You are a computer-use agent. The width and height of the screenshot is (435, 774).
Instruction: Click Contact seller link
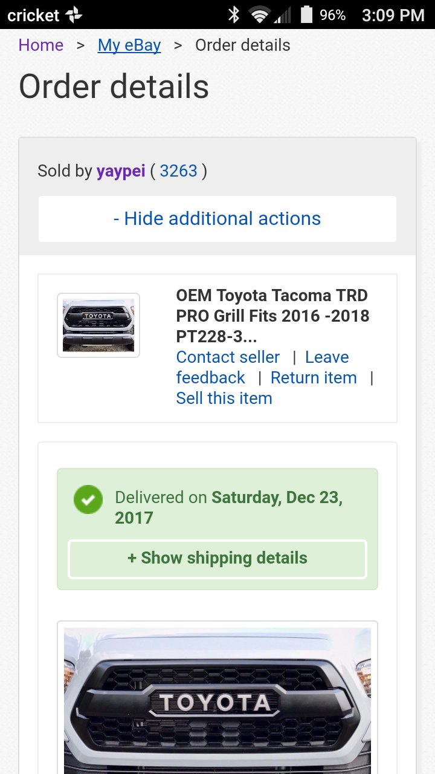[228, 357]
